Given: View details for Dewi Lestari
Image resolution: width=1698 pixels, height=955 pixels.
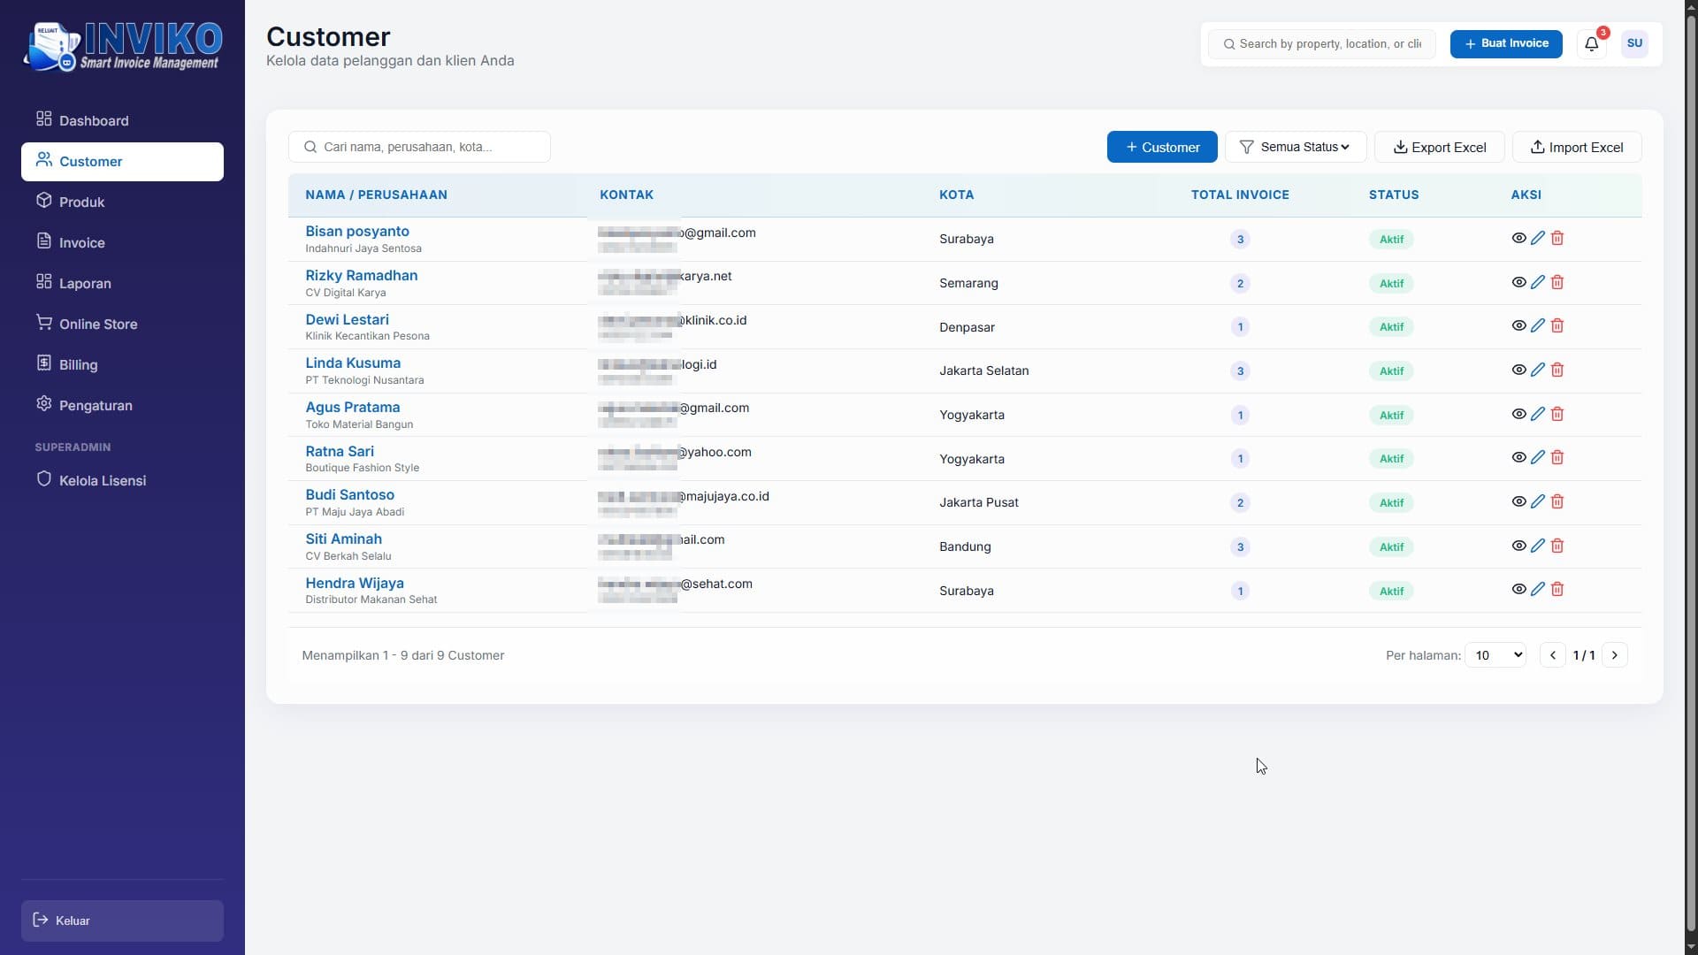Looking at the screenshot, I should [1518, 325].
